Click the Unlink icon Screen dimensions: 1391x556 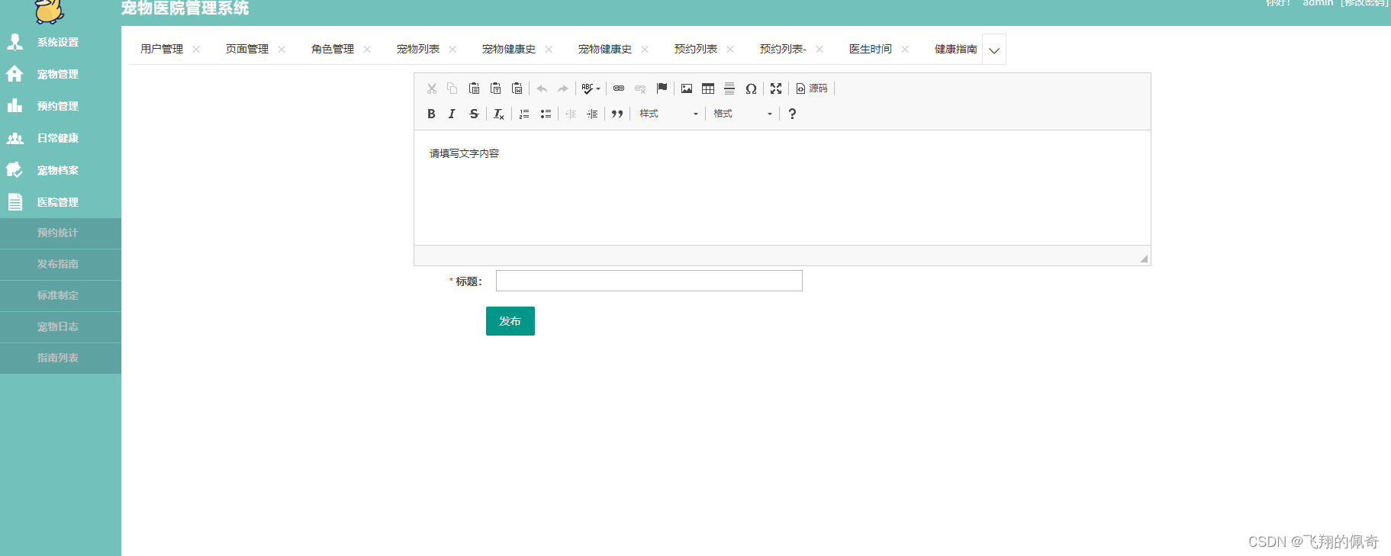pos(640,88)
